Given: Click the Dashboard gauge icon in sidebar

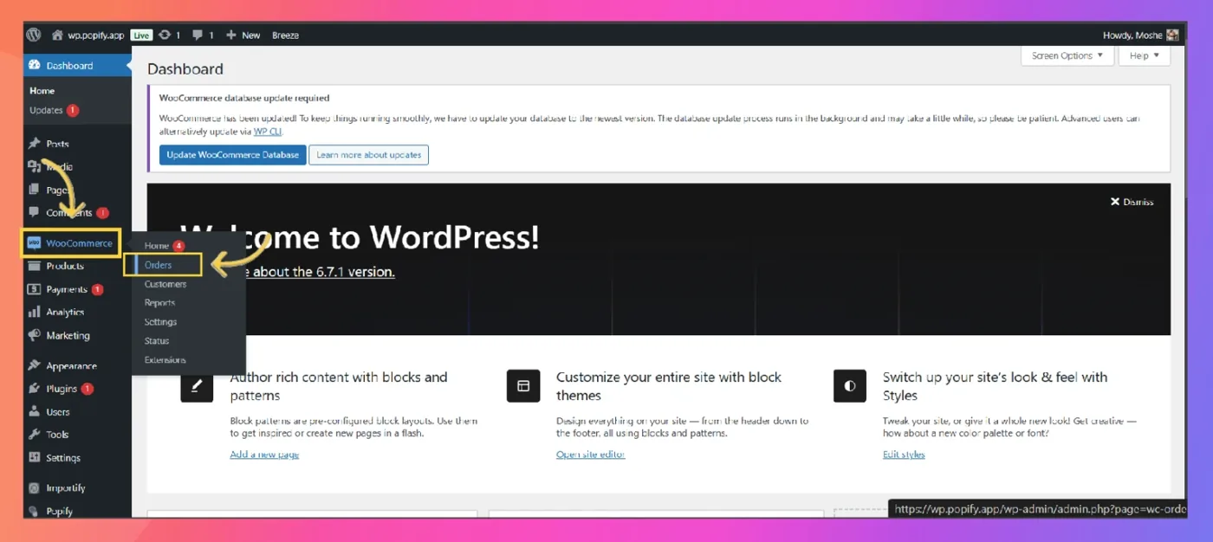Looking at the screenshot, I should coord(35,65).
